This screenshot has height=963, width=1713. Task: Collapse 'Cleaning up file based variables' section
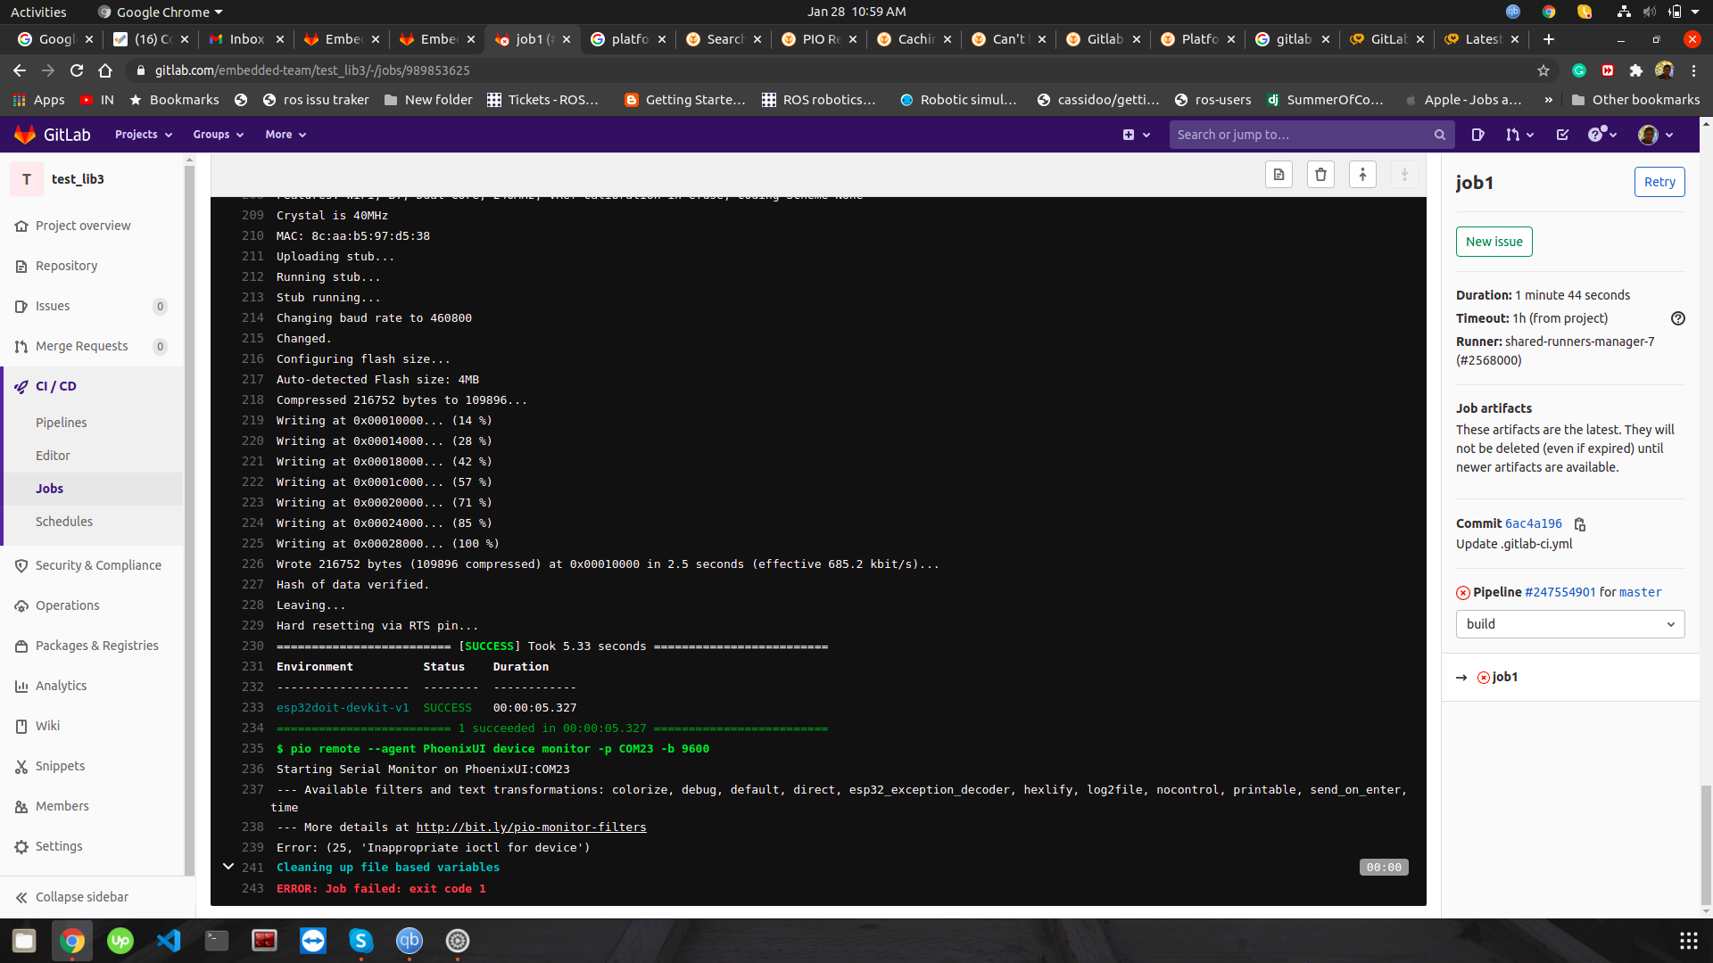228,867
